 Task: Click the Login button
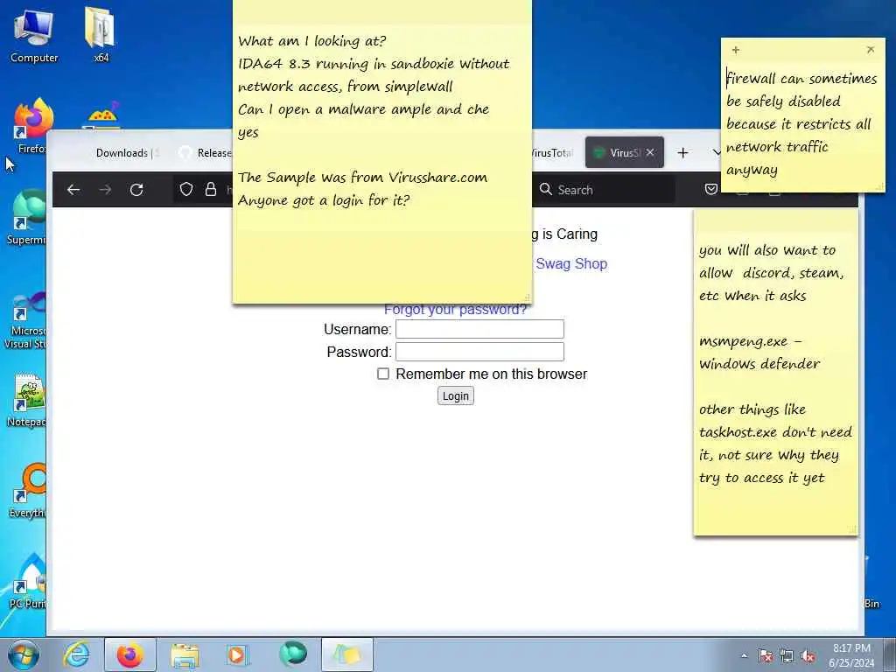pos(455,396)
